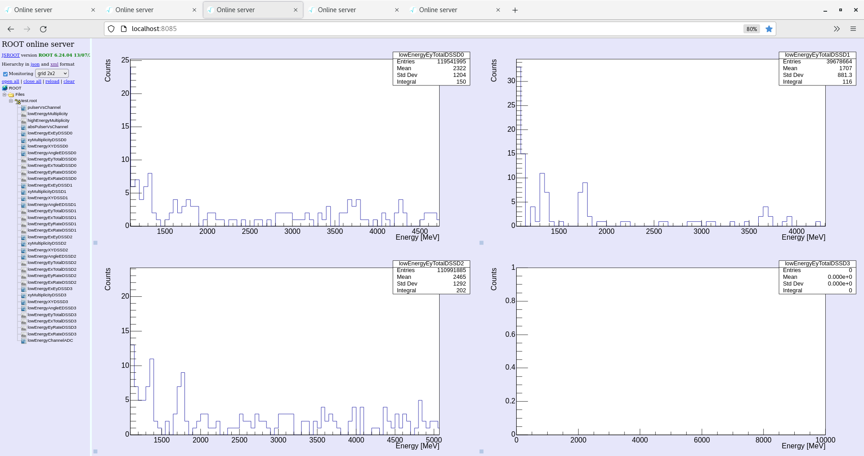
Task: Select the lowEnergyMultiplicity histogram icon
Action: (x=23, y=114)
